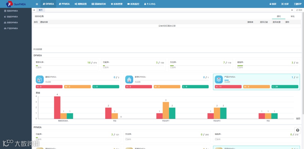Click the red H:0 badge in 家族DFMEA
Image resolution: width=304 pixels, height=149 pixels.
(x=138, y=87)
